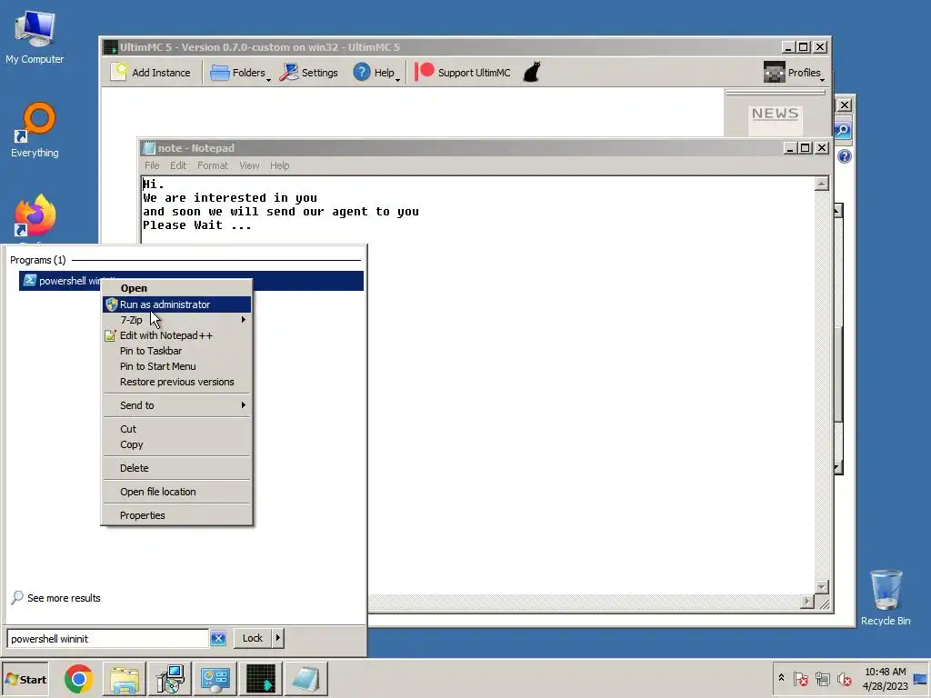Viewport: 931px width, 698px height.
Task: Click the Notepad title bar icon
Action: point(149,148)
